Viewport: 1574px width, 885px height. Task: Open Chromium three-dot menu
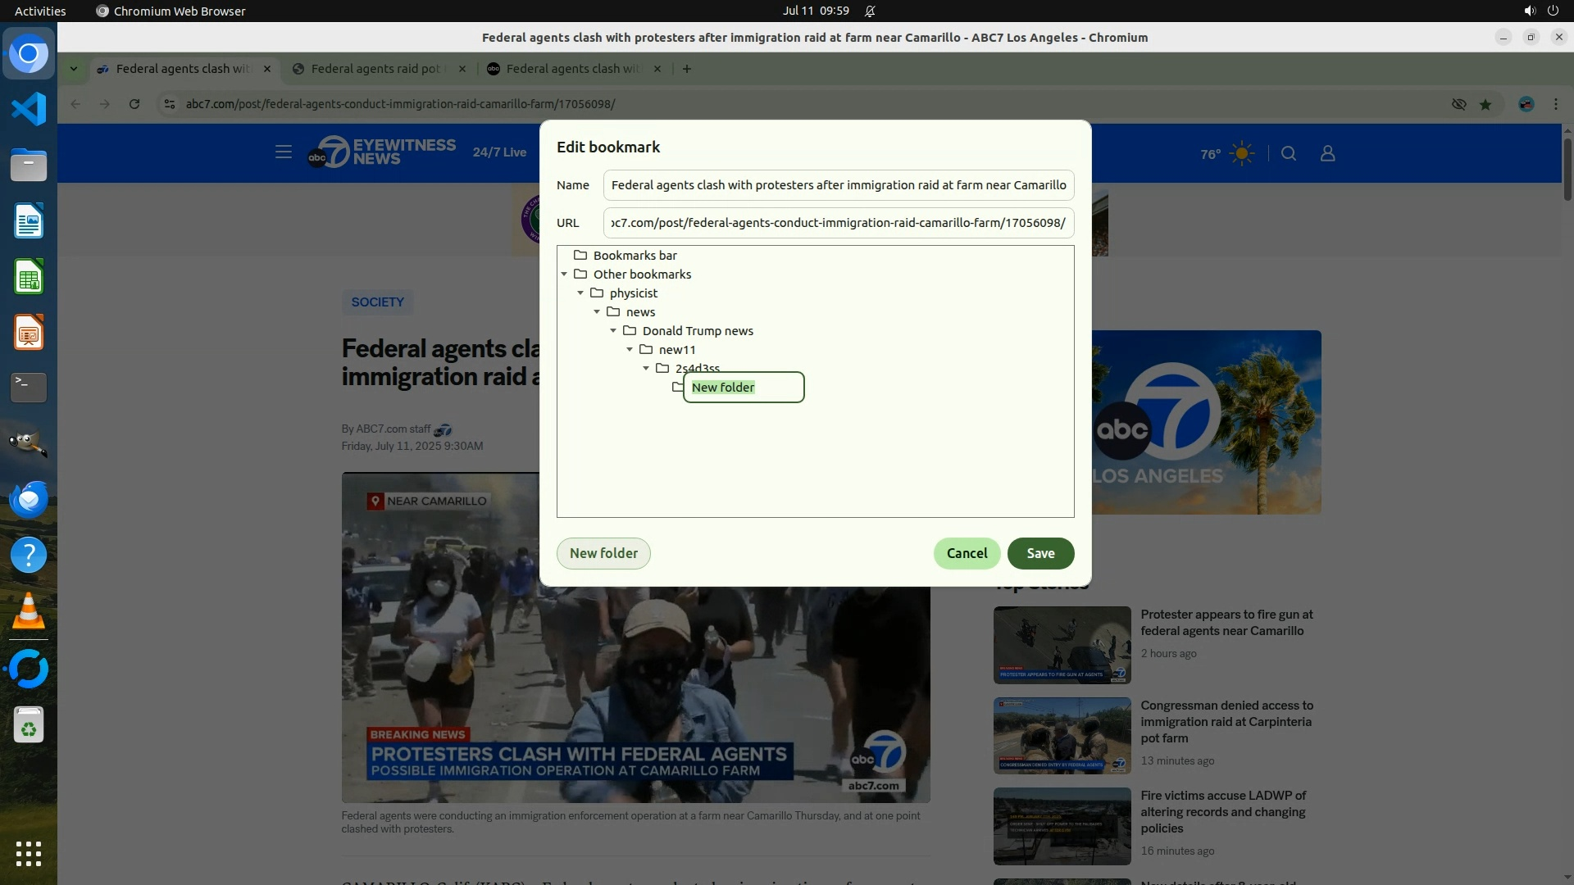(1555, 104)
